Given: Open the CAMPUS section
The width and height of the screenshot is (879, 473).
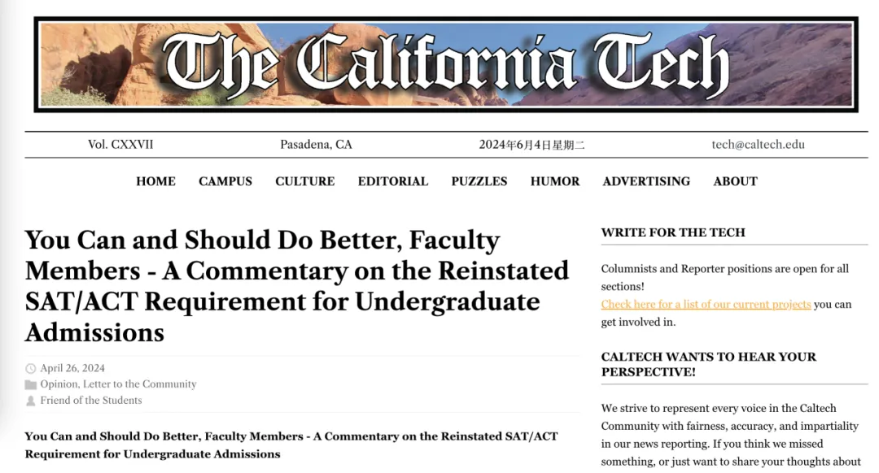Looking at the screenshot, I should coord(225,181).
